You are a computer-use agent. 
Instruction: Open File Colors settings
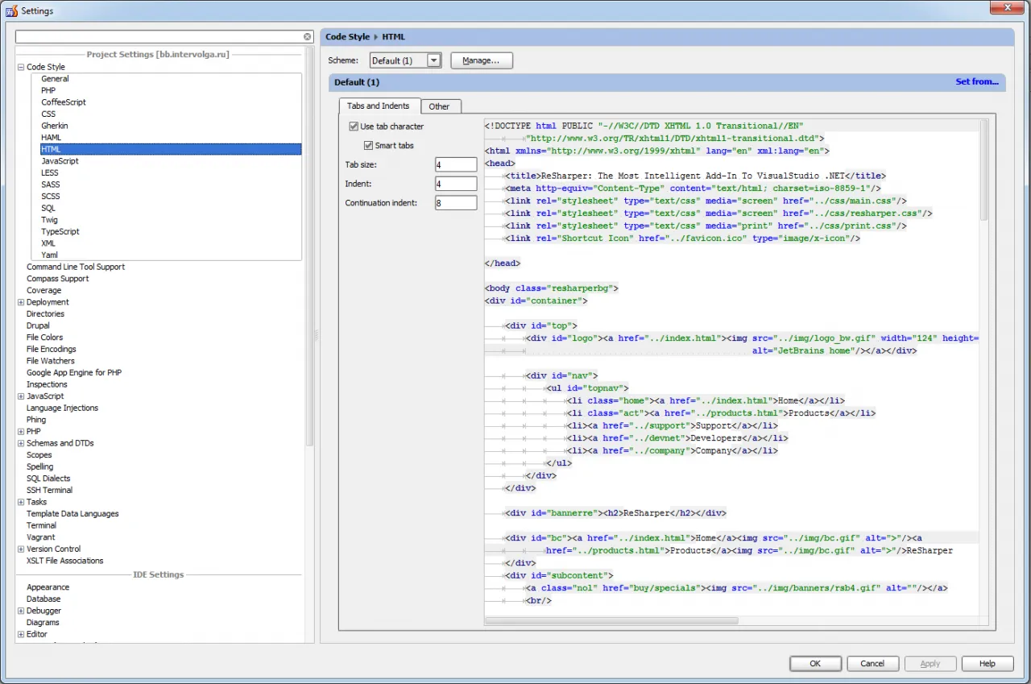click(x=44, y=338)
